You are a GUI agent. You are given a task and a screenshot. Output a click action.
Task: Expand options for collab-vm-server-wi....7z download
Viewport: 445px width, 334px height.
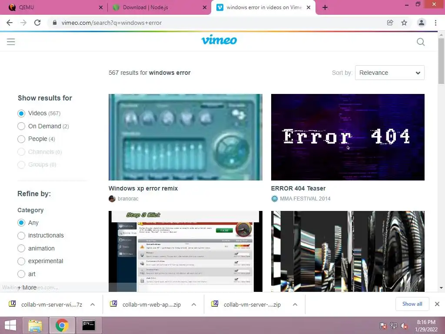[x=93, y=304]
